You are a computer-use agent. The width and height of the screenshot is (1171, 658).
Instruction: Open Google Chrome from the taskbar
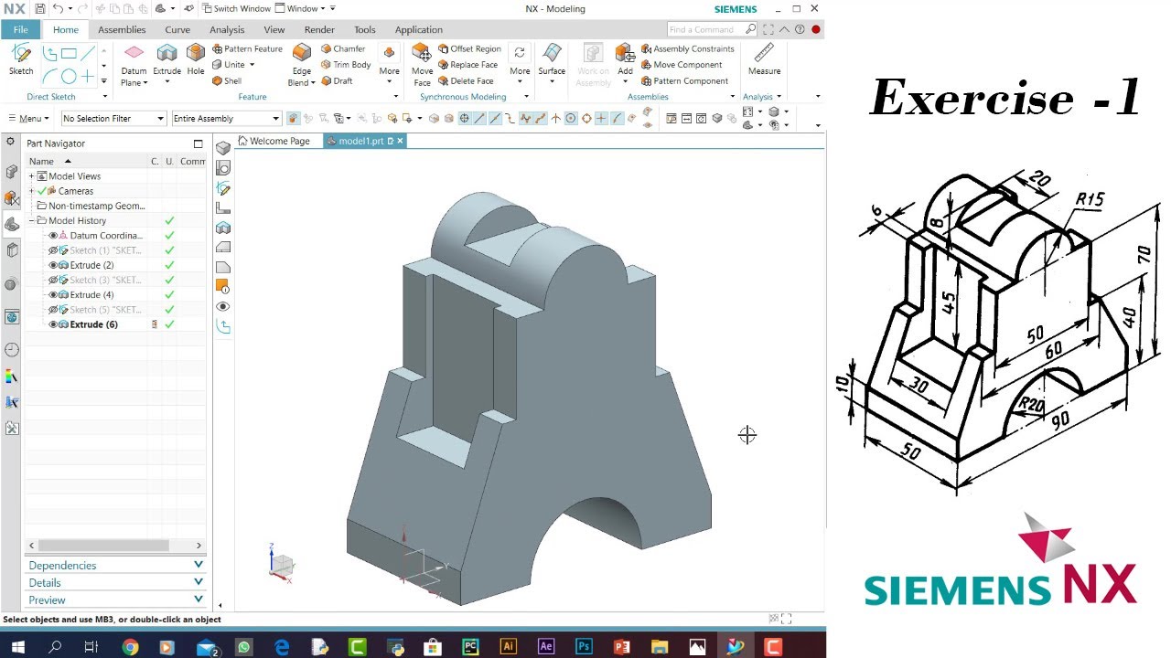tap(130, 647)
